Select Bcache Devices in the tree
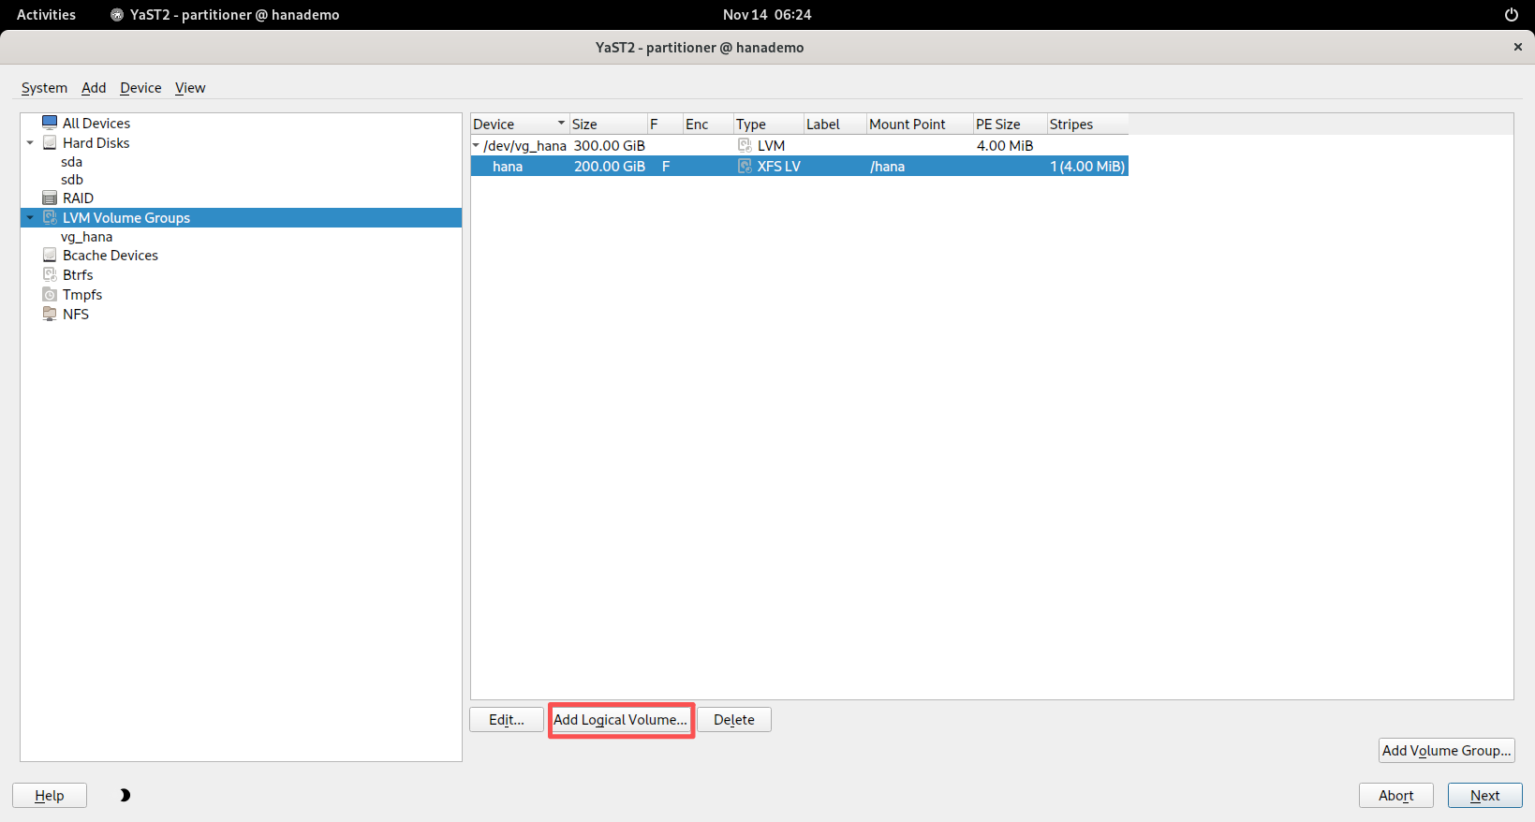The height and width of the screenshot is (822, 1535). (x=111, y=256)
